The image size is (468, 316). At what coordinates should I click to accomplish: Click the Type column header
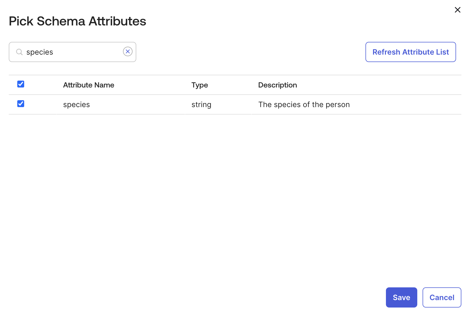pos(199,85)
